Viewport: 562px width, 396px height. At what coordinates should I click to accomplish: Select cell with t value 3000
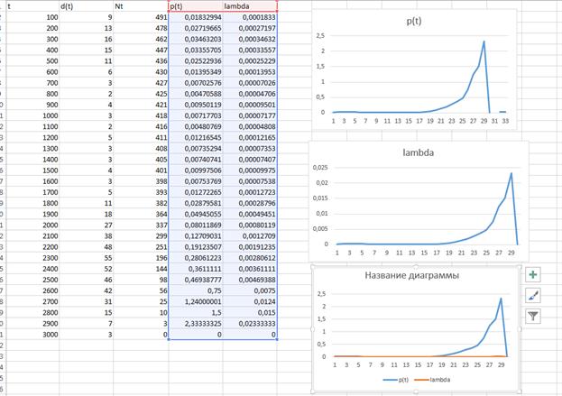32,335
